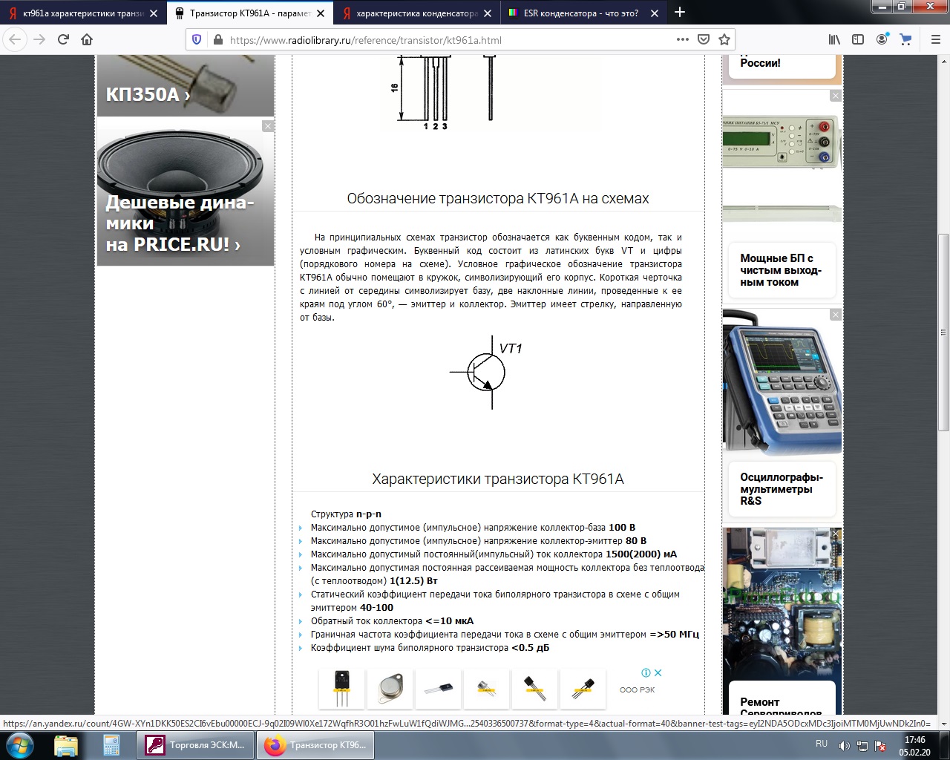This screenshot has width=950, height=760.
Task: View site security padlock details
Action: (x=217, y=40)
